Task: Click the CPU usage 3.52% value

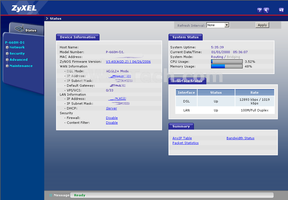Action: 250,62
